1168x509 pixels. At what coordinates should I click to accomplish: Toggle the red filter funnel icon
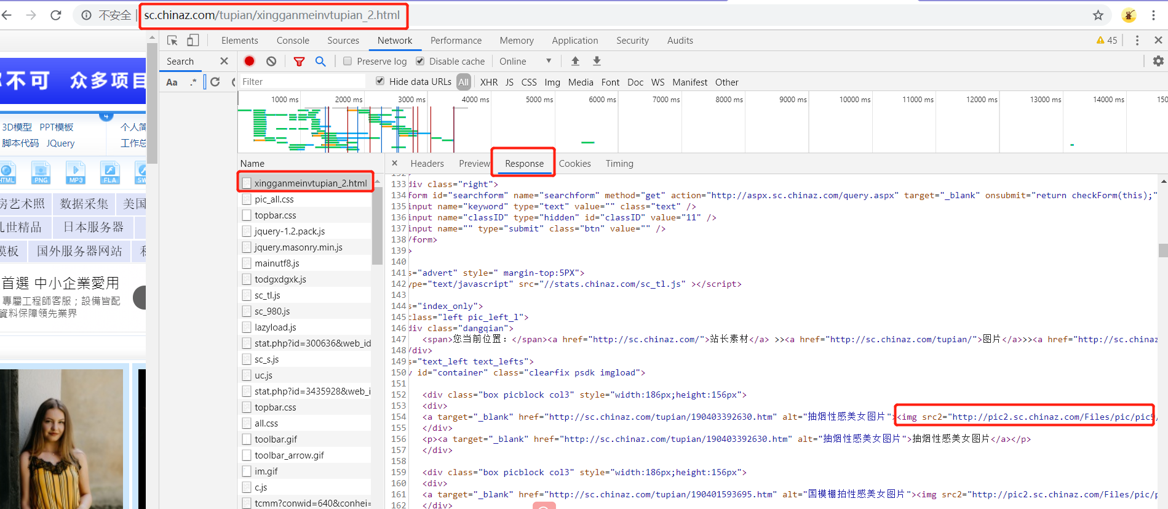coord(299,62)
